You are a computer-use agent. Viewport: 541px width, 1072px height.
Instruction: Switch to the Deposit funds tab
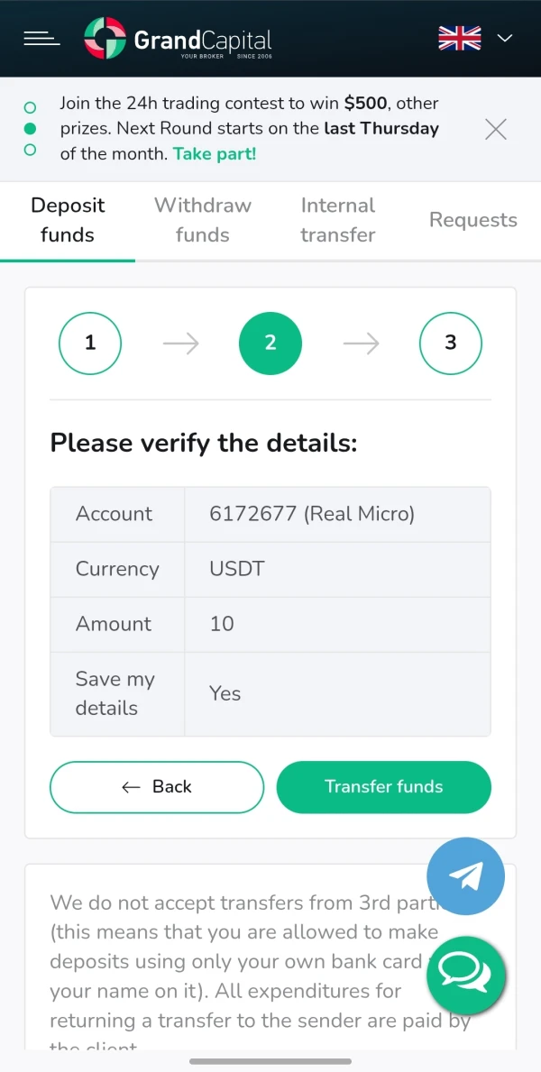tap(68, 220)
